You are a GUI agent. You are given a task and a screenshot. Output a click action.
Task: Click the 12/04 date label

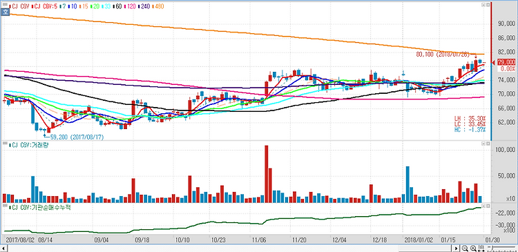click(339, 240)
